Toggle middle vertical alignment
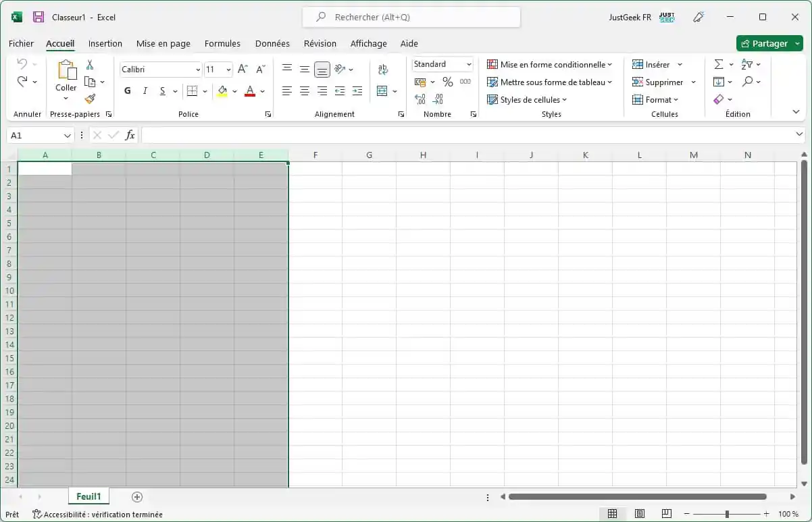 coord(305,69)
